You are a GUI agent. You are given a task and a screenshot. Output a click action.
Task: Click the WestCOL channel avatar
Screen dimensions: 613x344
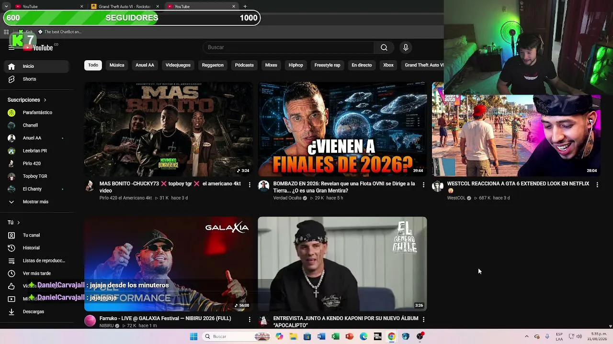pos(438,186)
